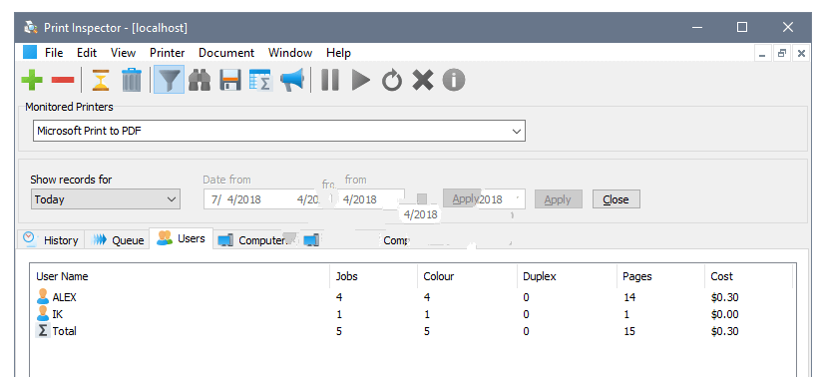Open the binoculars find icon
This screenshot has height=377, width=819.
(200, 81)
